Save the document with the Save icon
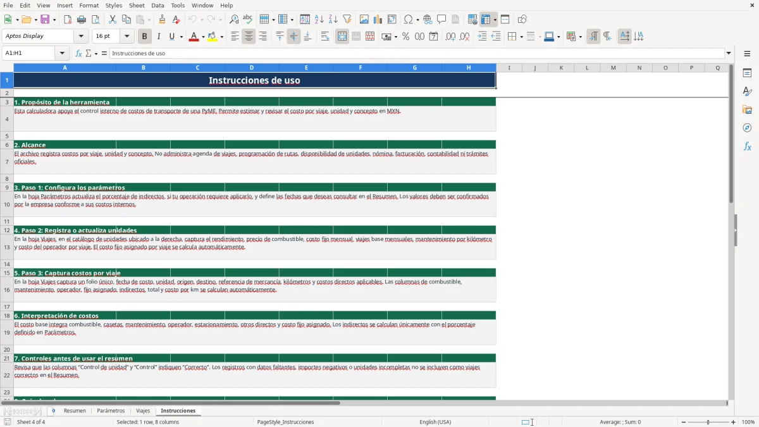 [x=45, y=20]
